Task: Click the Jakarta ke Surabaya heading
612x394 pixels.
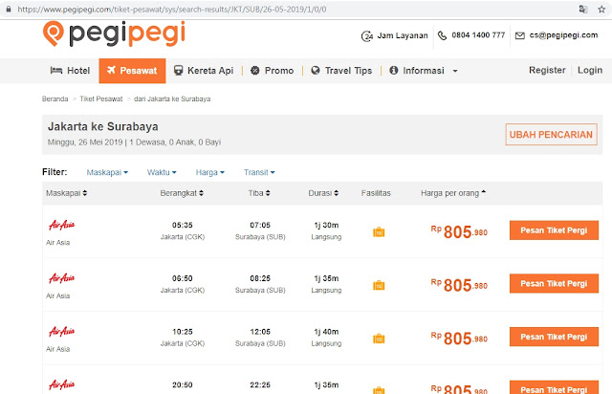Action: point(103,126)
